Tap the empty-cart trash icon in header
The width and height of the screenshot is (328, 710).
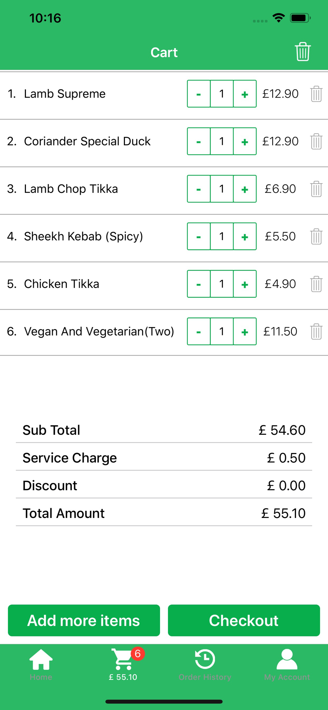coord(302,52)
